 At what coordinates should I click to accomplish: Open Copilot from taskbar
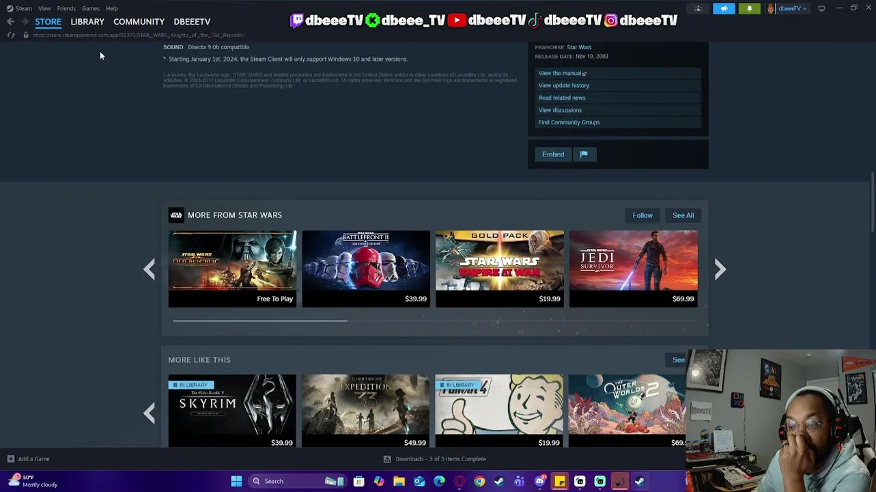point(379,481)
